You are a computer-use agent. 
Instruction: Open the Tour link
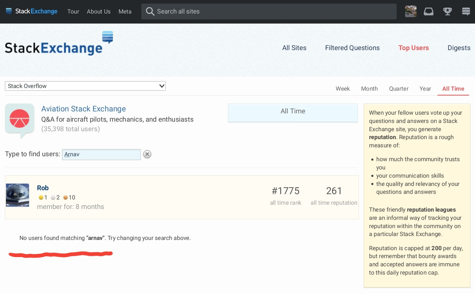(73, 12)
